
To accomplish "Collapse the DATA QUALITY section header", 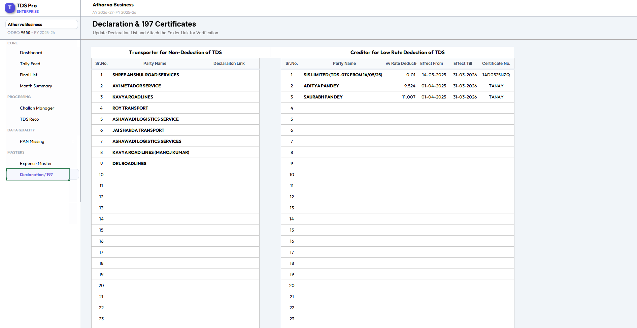I will pyautogui.click(x=21, y=130).
